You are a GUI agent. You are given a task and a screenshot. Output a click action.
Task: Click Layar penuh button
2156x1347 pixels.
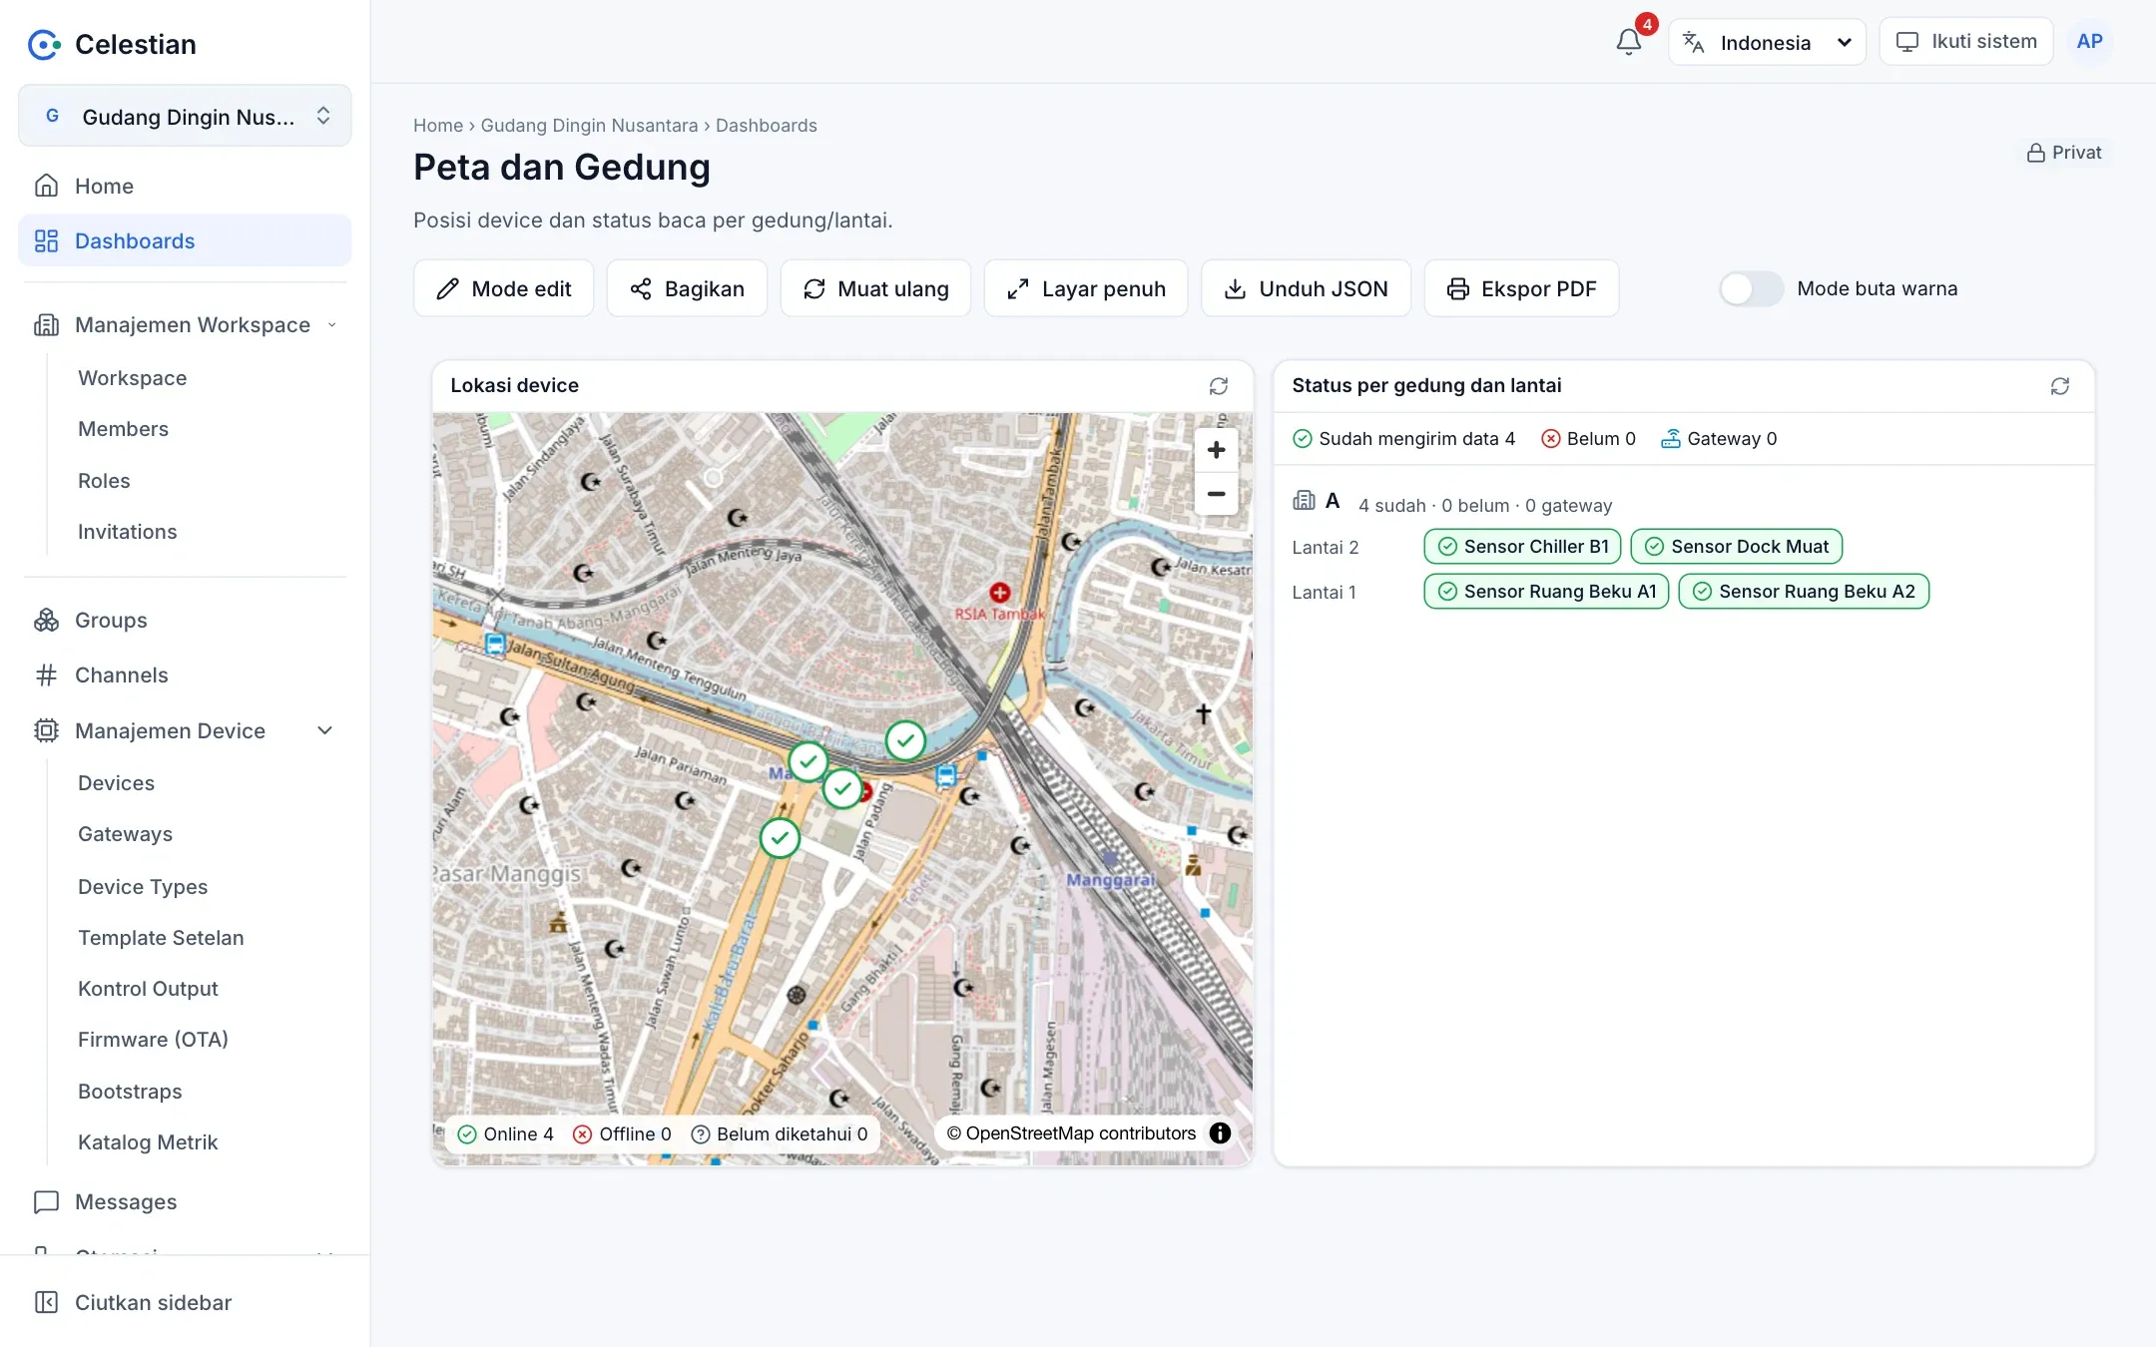(1086, 288)
